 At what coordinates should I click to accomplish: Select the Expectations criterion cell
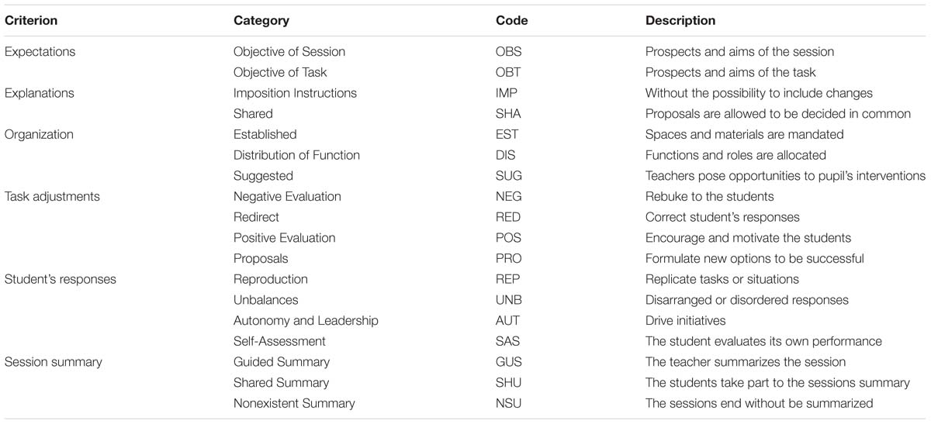pos(40,52)
